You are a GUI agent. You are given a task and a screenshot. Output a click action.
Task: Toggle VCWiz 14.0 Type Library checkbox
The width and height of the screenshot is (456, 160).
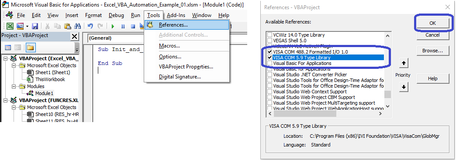pos(269,35)
